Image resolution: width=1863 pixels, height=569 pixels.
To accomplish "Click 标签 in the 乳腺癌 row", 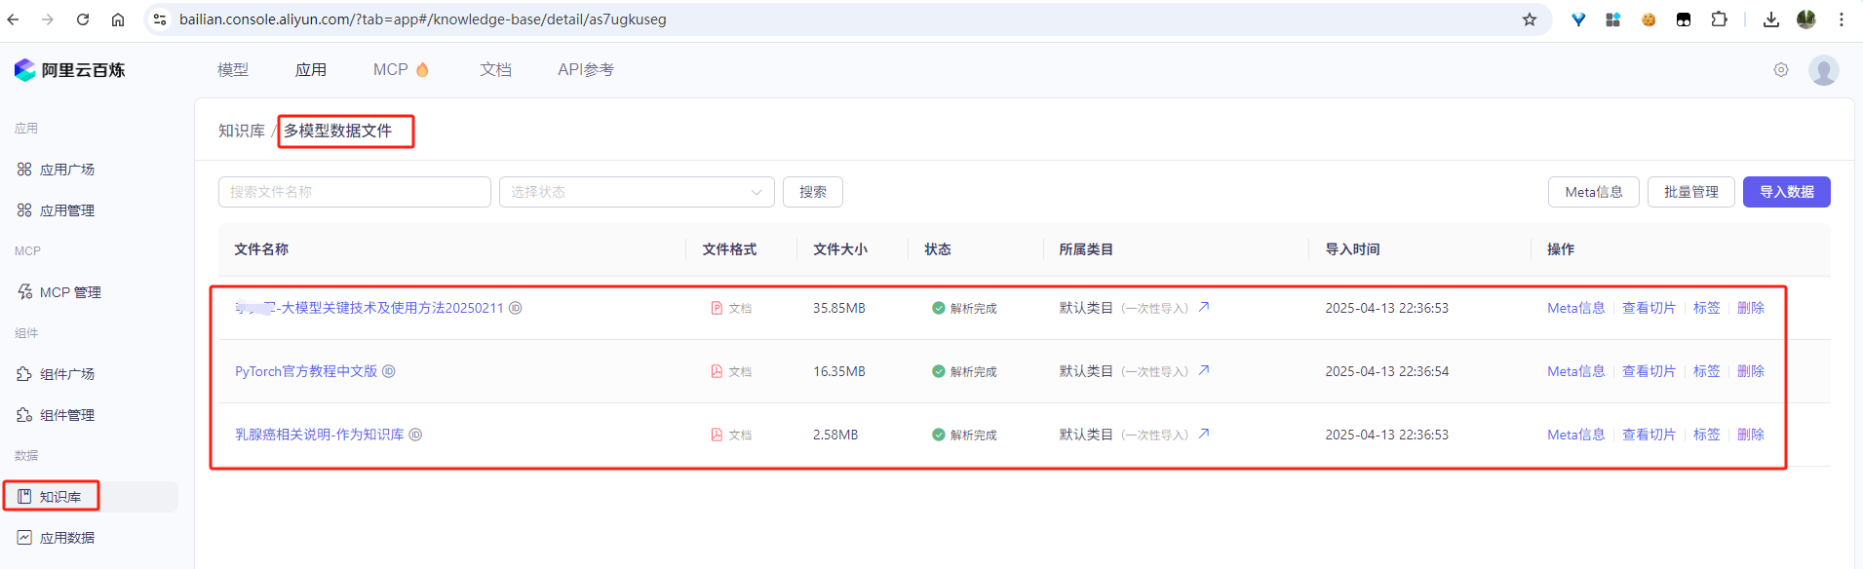I will click(x=1707, y=435).
